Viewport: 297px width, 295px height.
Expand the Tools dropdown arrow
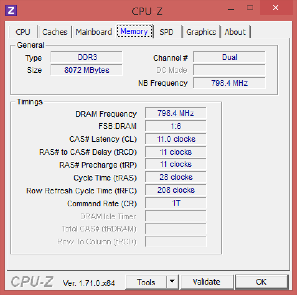point(172,282)
